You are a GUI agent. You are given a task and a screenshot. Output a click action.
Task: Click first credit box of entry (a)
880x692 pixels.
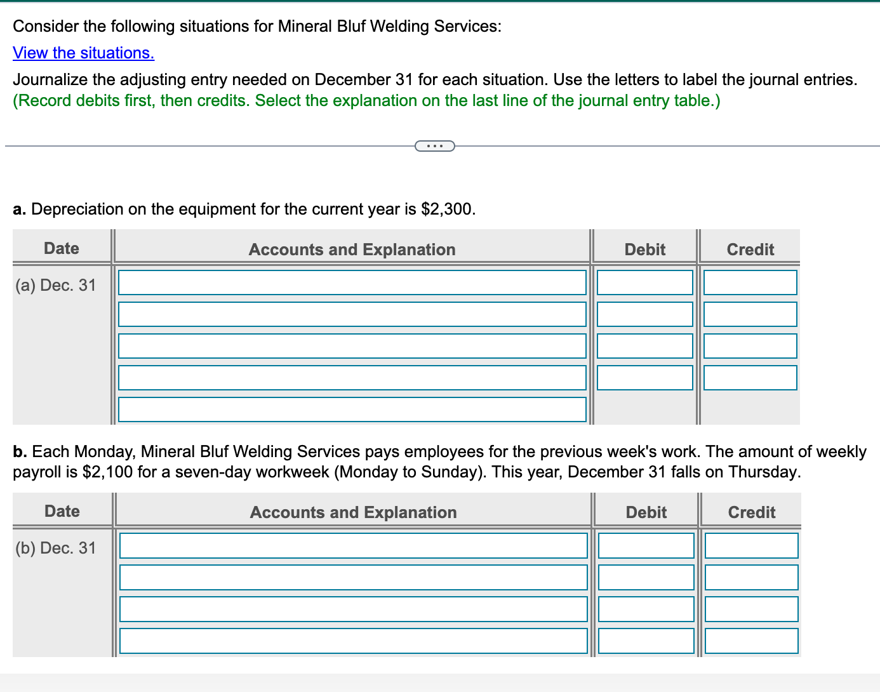pyautogui.click(x=750, y=283)
